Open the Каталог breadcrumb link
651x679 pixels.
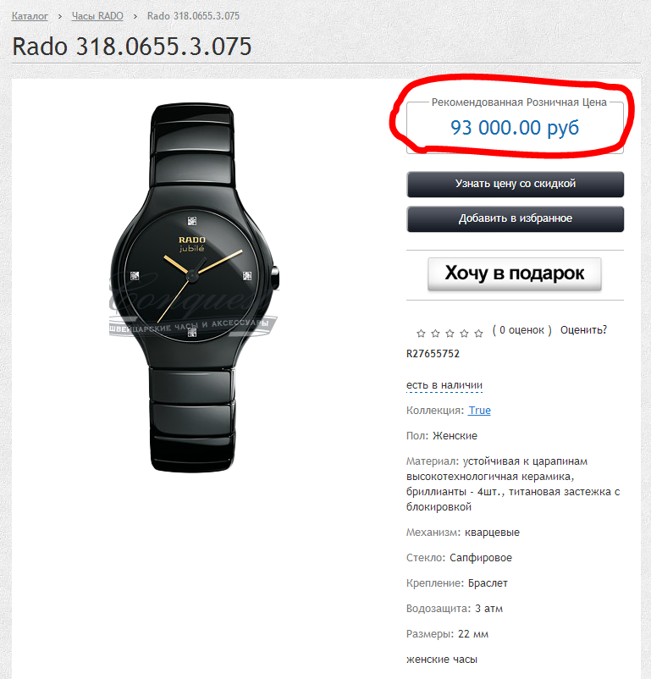coord(30,16)
